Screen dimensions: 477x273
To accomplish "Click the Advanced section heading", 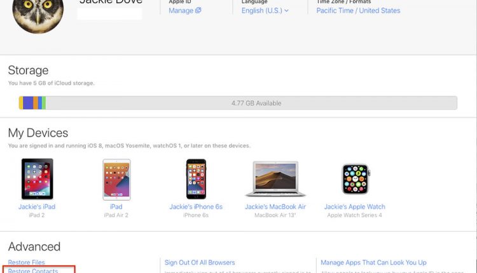I will coord(34,246).
